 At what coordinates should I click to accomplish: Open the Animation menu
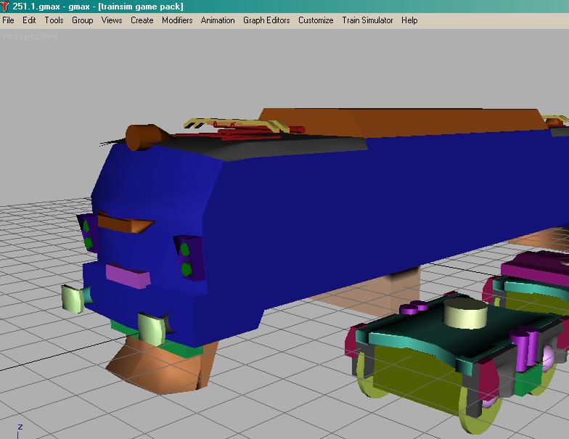pyautogui.click(x=218, y=20)
